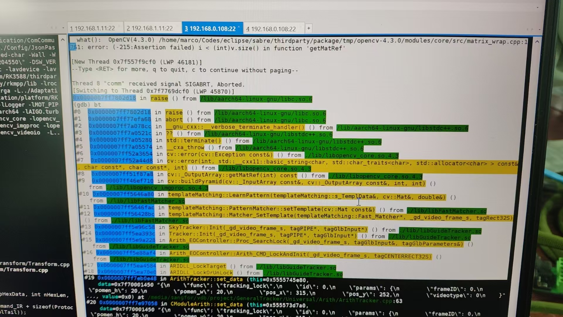Click the frame #0 address 0x0000007ff7802d18
Viewport: 563px width, 317px height.
point(119,112)
